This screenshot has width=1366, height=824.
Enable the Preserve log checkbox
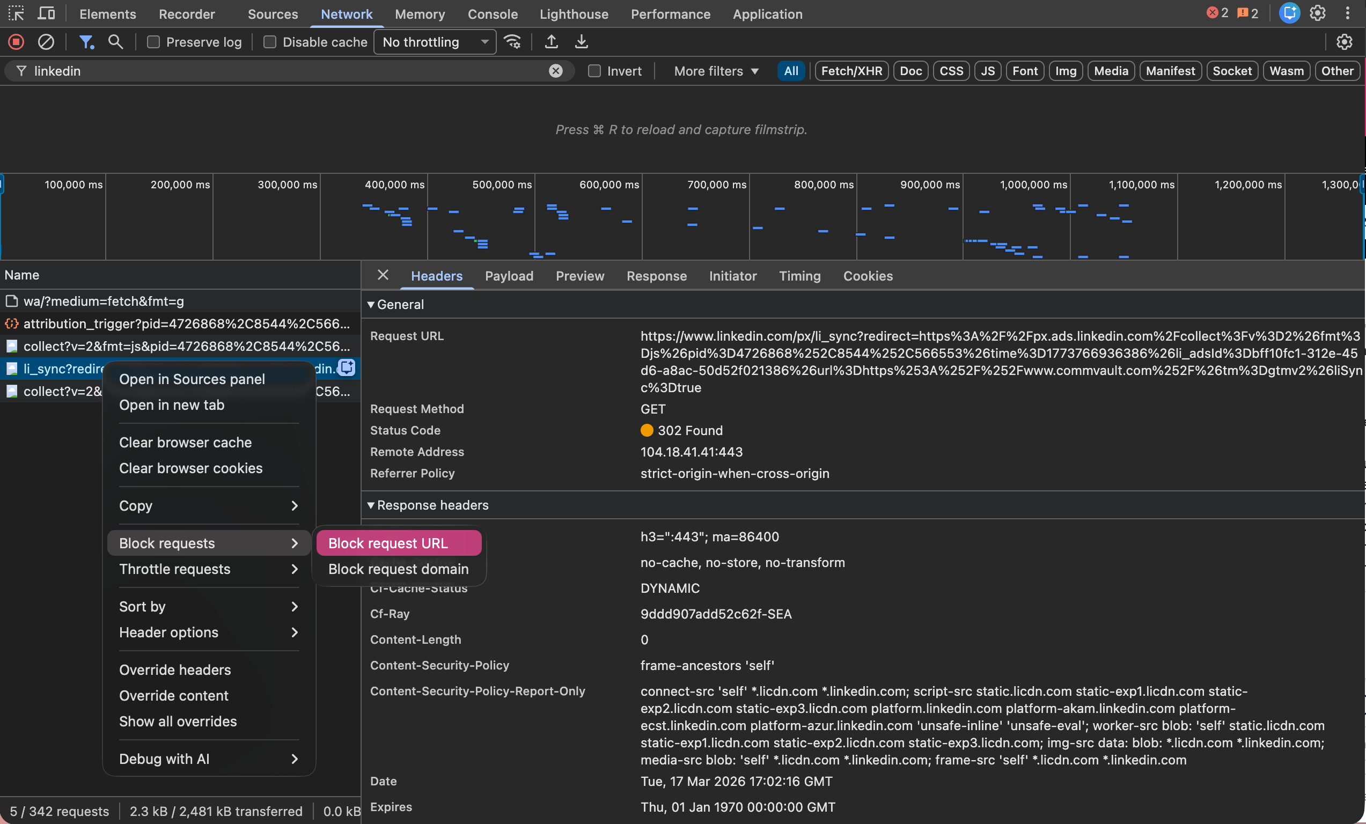153,42
